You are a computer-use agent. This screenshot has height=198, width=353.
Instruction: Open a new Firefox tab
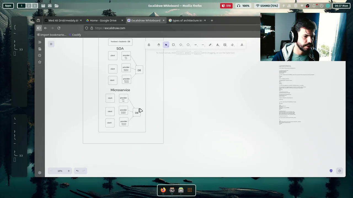pyautogui.click(x=212, y=20)
